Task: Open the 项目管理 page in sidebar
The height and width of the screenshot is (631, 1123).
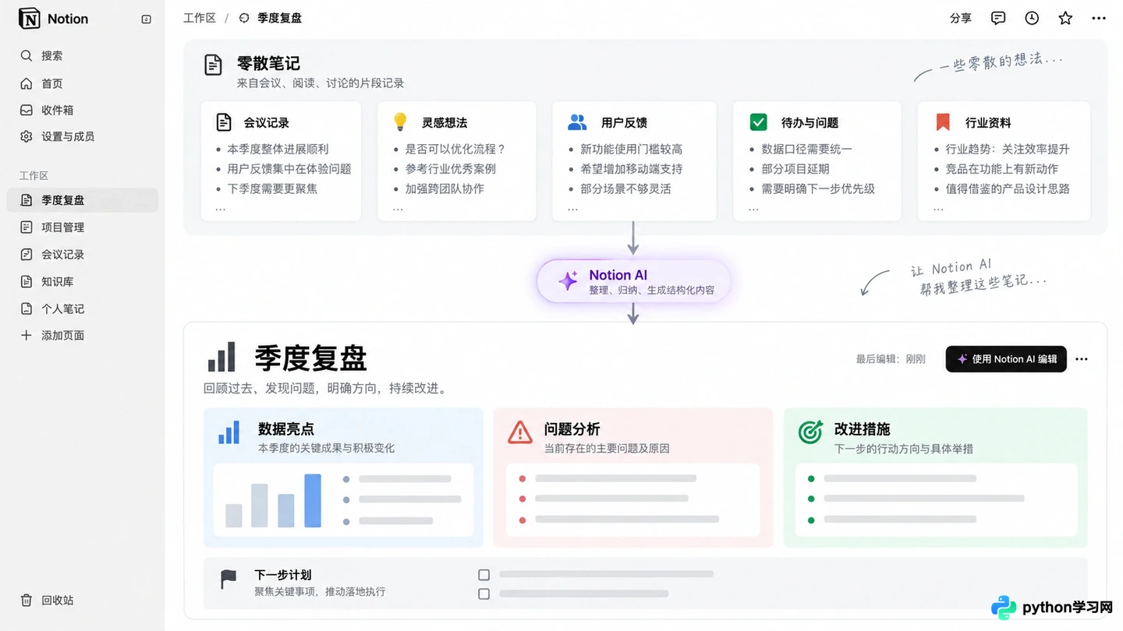Action: tap(82, 227)
